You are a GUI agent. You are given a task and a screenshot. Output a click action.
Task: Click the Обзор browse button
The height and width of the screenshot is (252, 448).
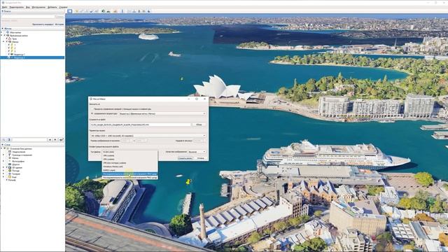coord(199,125)
